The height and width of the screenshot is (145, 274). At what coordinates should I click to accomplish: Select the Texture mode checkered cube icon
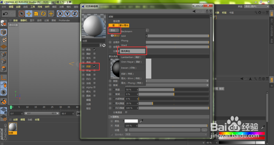4,40
